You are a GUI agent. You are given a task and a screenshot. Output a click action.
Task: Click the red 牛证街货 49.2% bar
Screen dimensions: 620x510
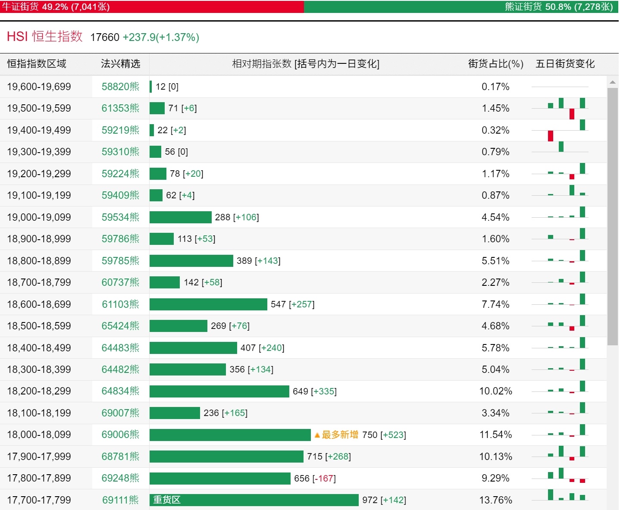point(152,7)
